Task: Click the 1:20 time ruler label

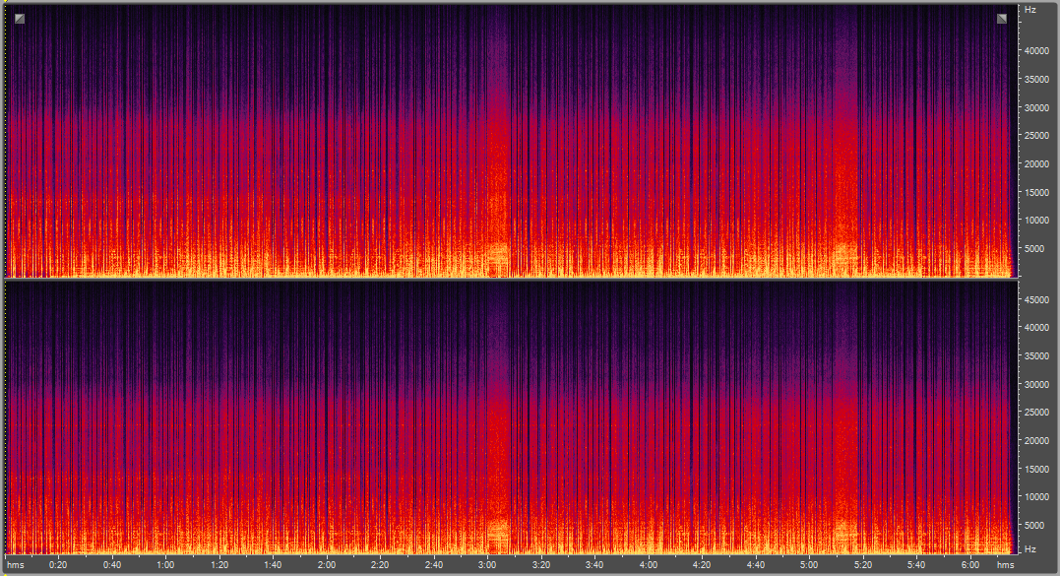Action: click(219, 565)
